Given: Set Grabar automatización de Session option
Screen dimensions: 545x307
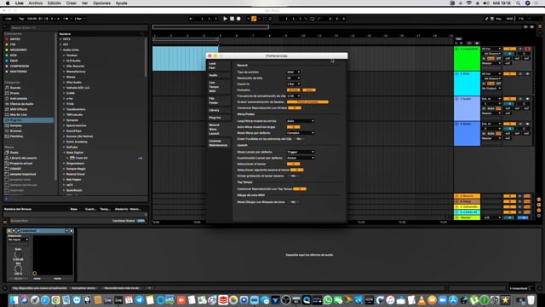Looking at the screenshot, I should (307, 102).
